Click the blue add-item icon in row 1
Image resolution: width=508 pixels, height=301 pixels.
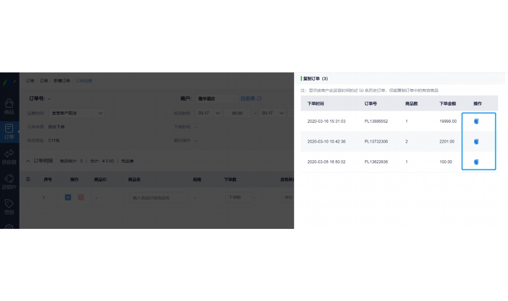[x=68, y=197]
